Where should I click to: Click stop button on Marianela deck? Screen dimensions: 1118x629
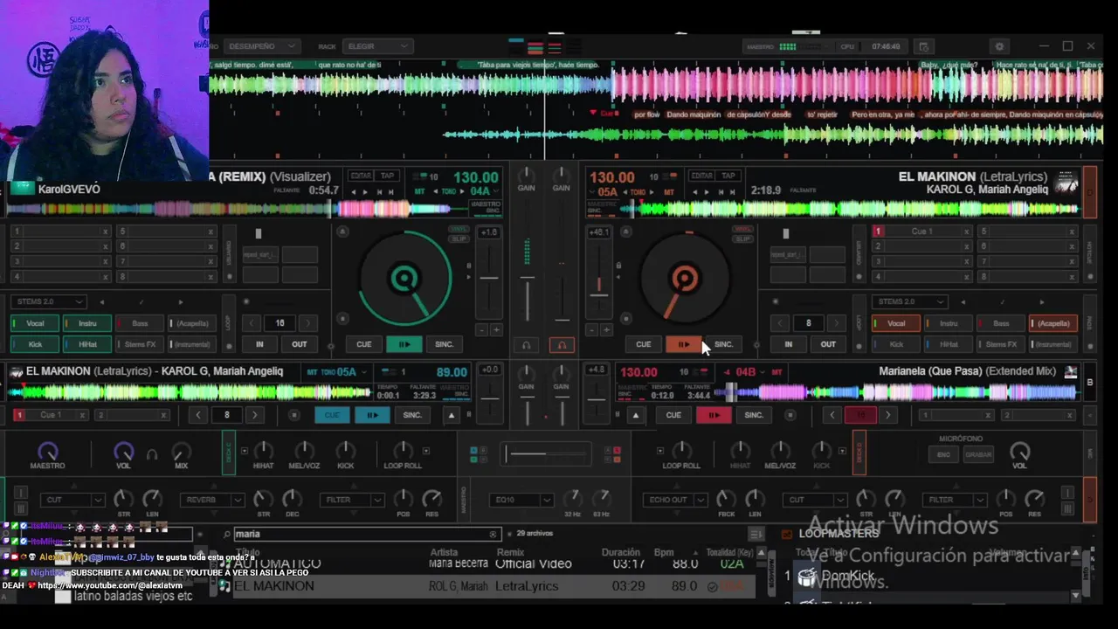(x=790, y=415)
